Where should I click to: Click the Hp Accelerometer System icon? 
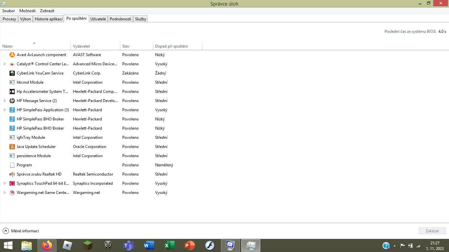[x=12, y=92]
